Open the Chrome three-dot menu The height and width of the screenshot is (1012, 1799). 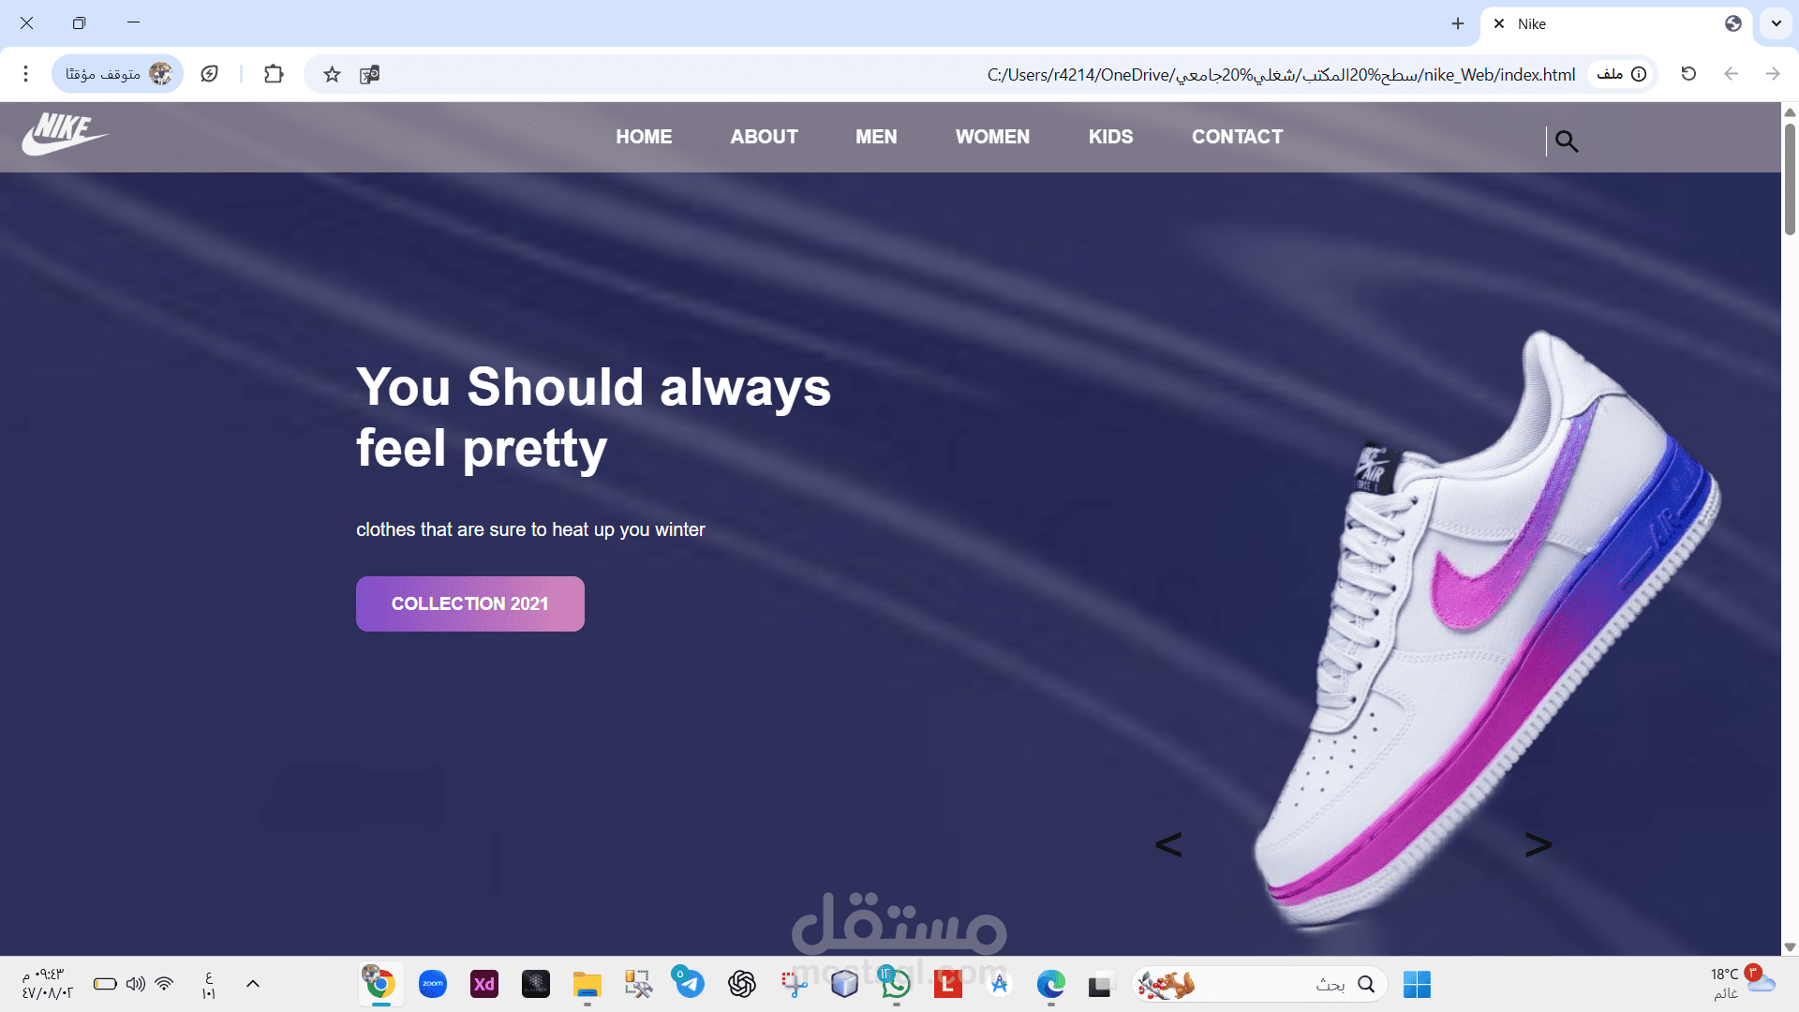[26, 74]
